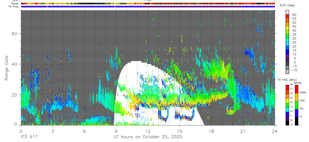Click 'UT hours on October 25, 2025' axis title
Screen dimensions: 309x142
coord(148,137)
